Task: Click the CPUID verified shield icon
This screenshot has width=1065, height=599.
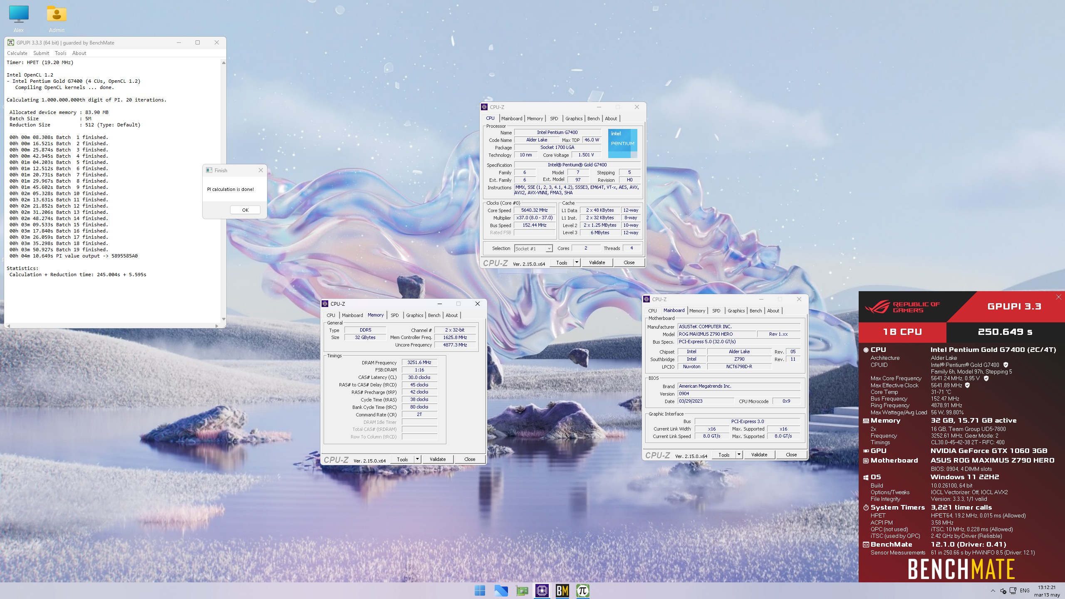Action: pyautogui.click(x=1006, y=365)
